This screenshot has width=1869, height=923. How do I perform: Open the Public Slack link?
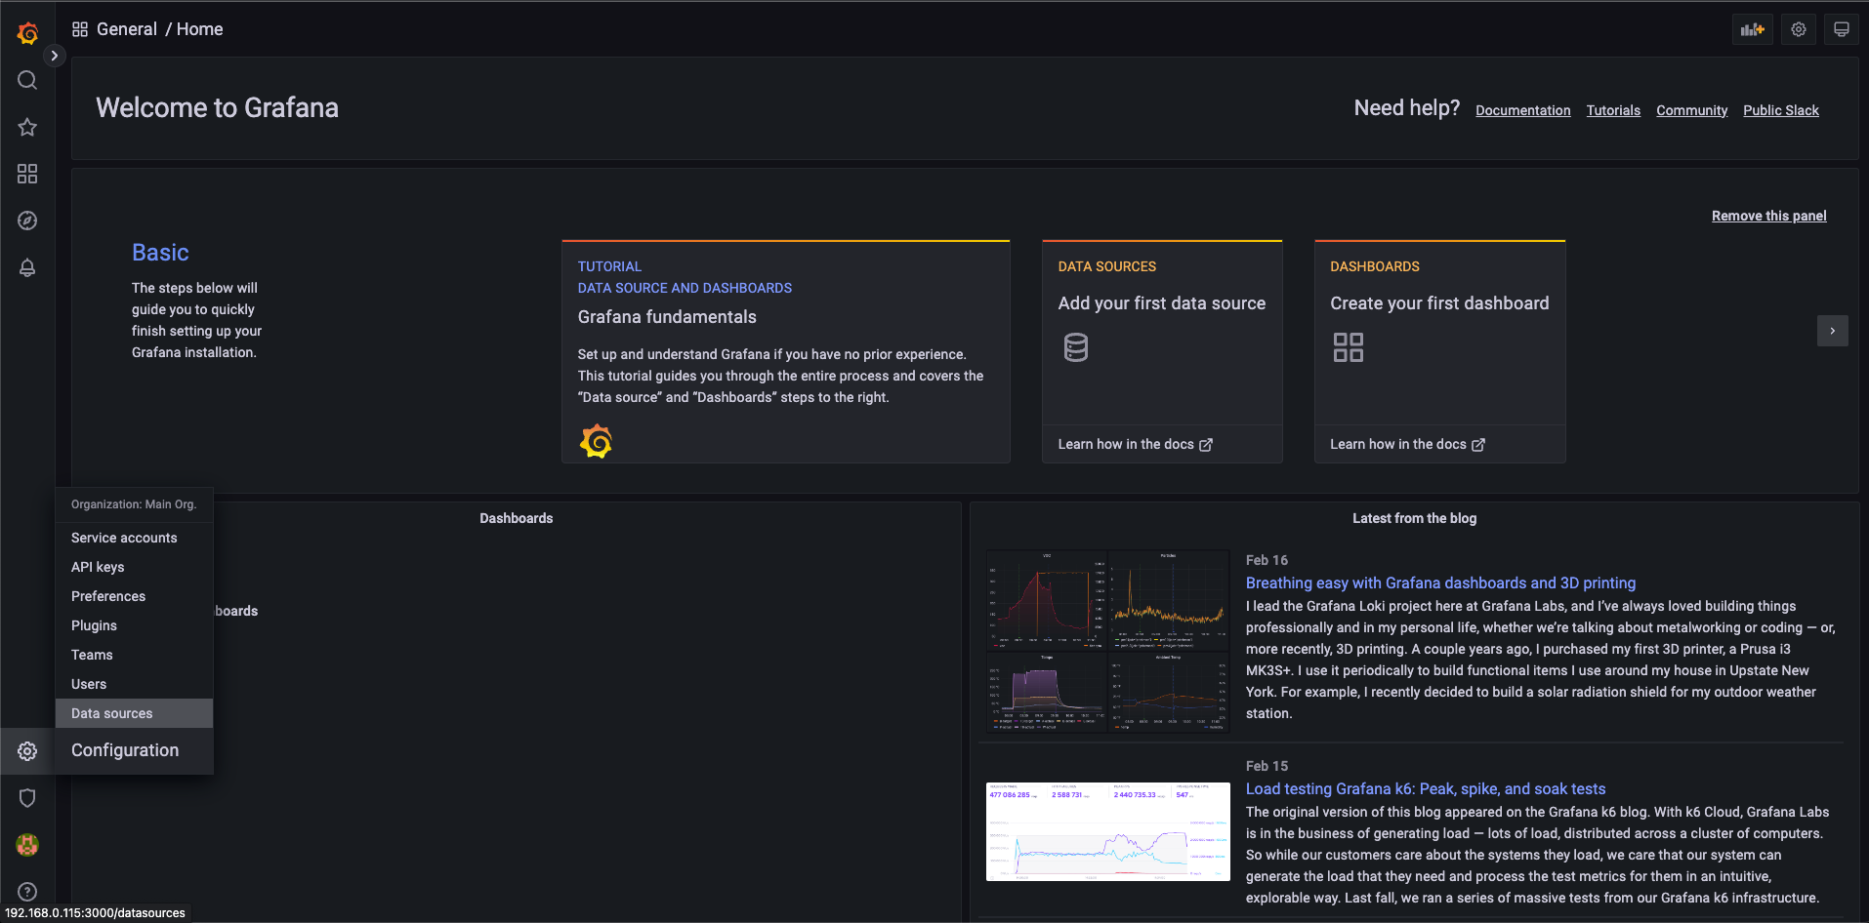1781,110
